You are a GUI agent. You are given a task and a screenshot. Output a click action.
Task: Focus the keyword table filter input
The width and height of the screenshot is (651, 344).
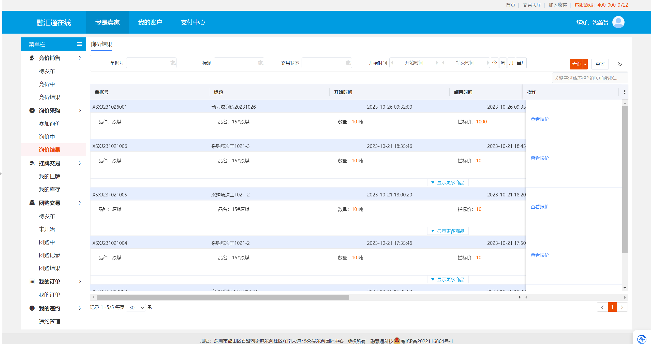tap(590, 78)
